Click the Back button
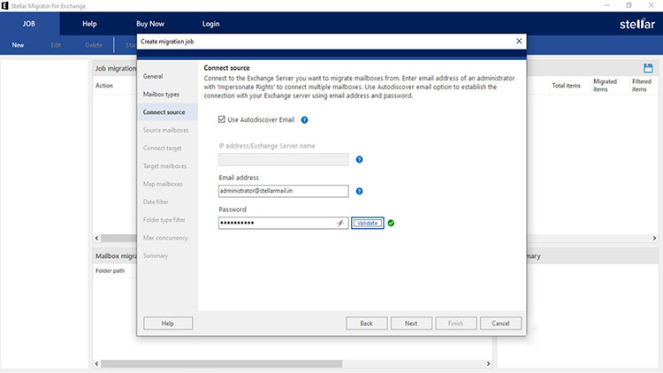The image size is (663, 373). click(x=366, y=324)
